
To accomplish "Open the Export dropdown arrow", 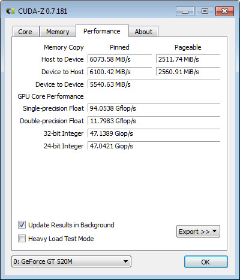I will click(214, 231).
